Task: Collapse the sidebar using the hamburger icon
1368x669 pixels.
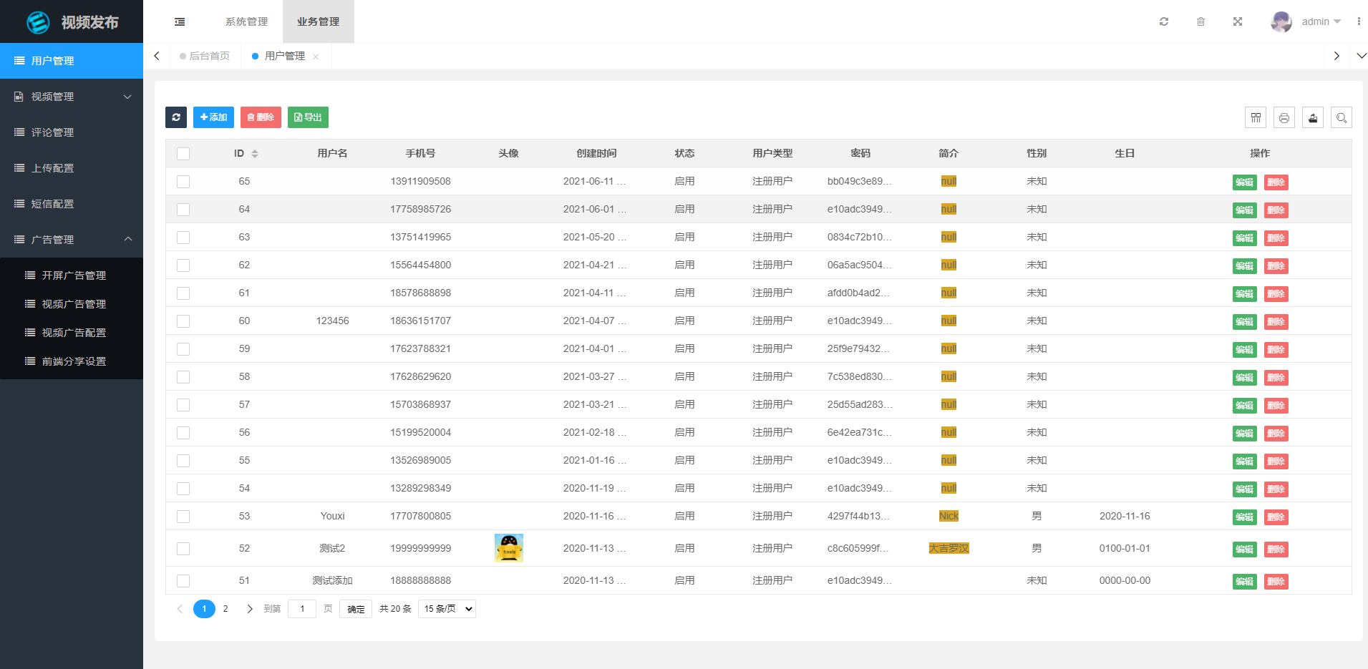Action: [x=179, y=21]
